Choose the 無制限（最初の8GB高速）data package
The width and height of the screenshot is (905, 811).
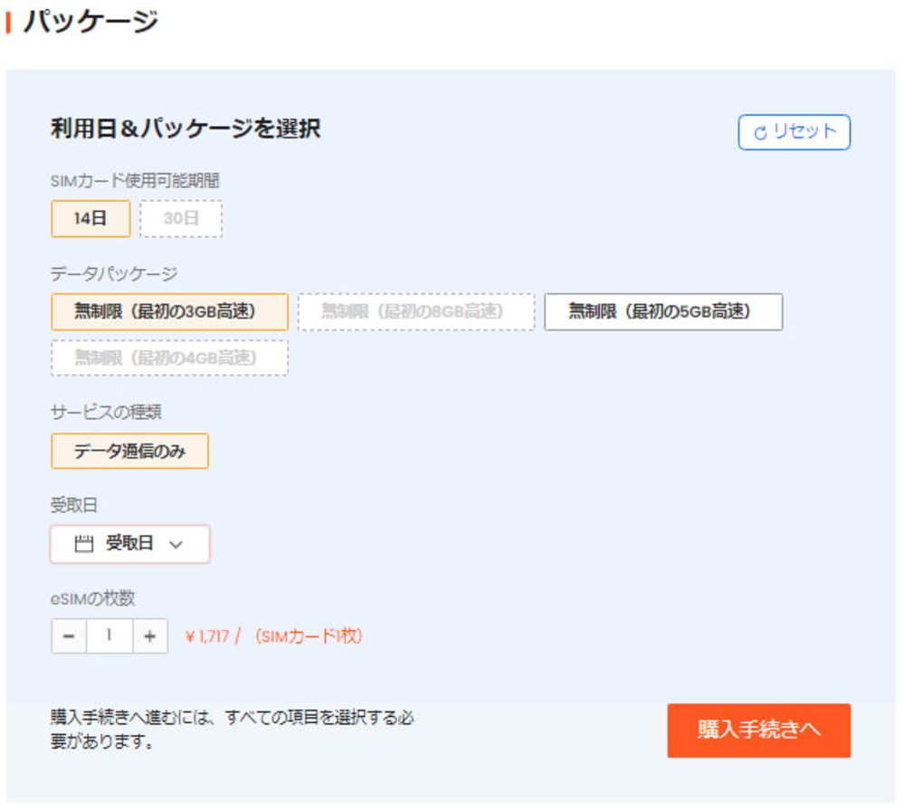[414, 312]
